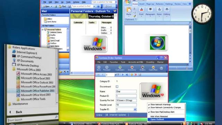Switch to Review tab in Word
This screenshot has height=125, width=222.
(x=178, y=4)
